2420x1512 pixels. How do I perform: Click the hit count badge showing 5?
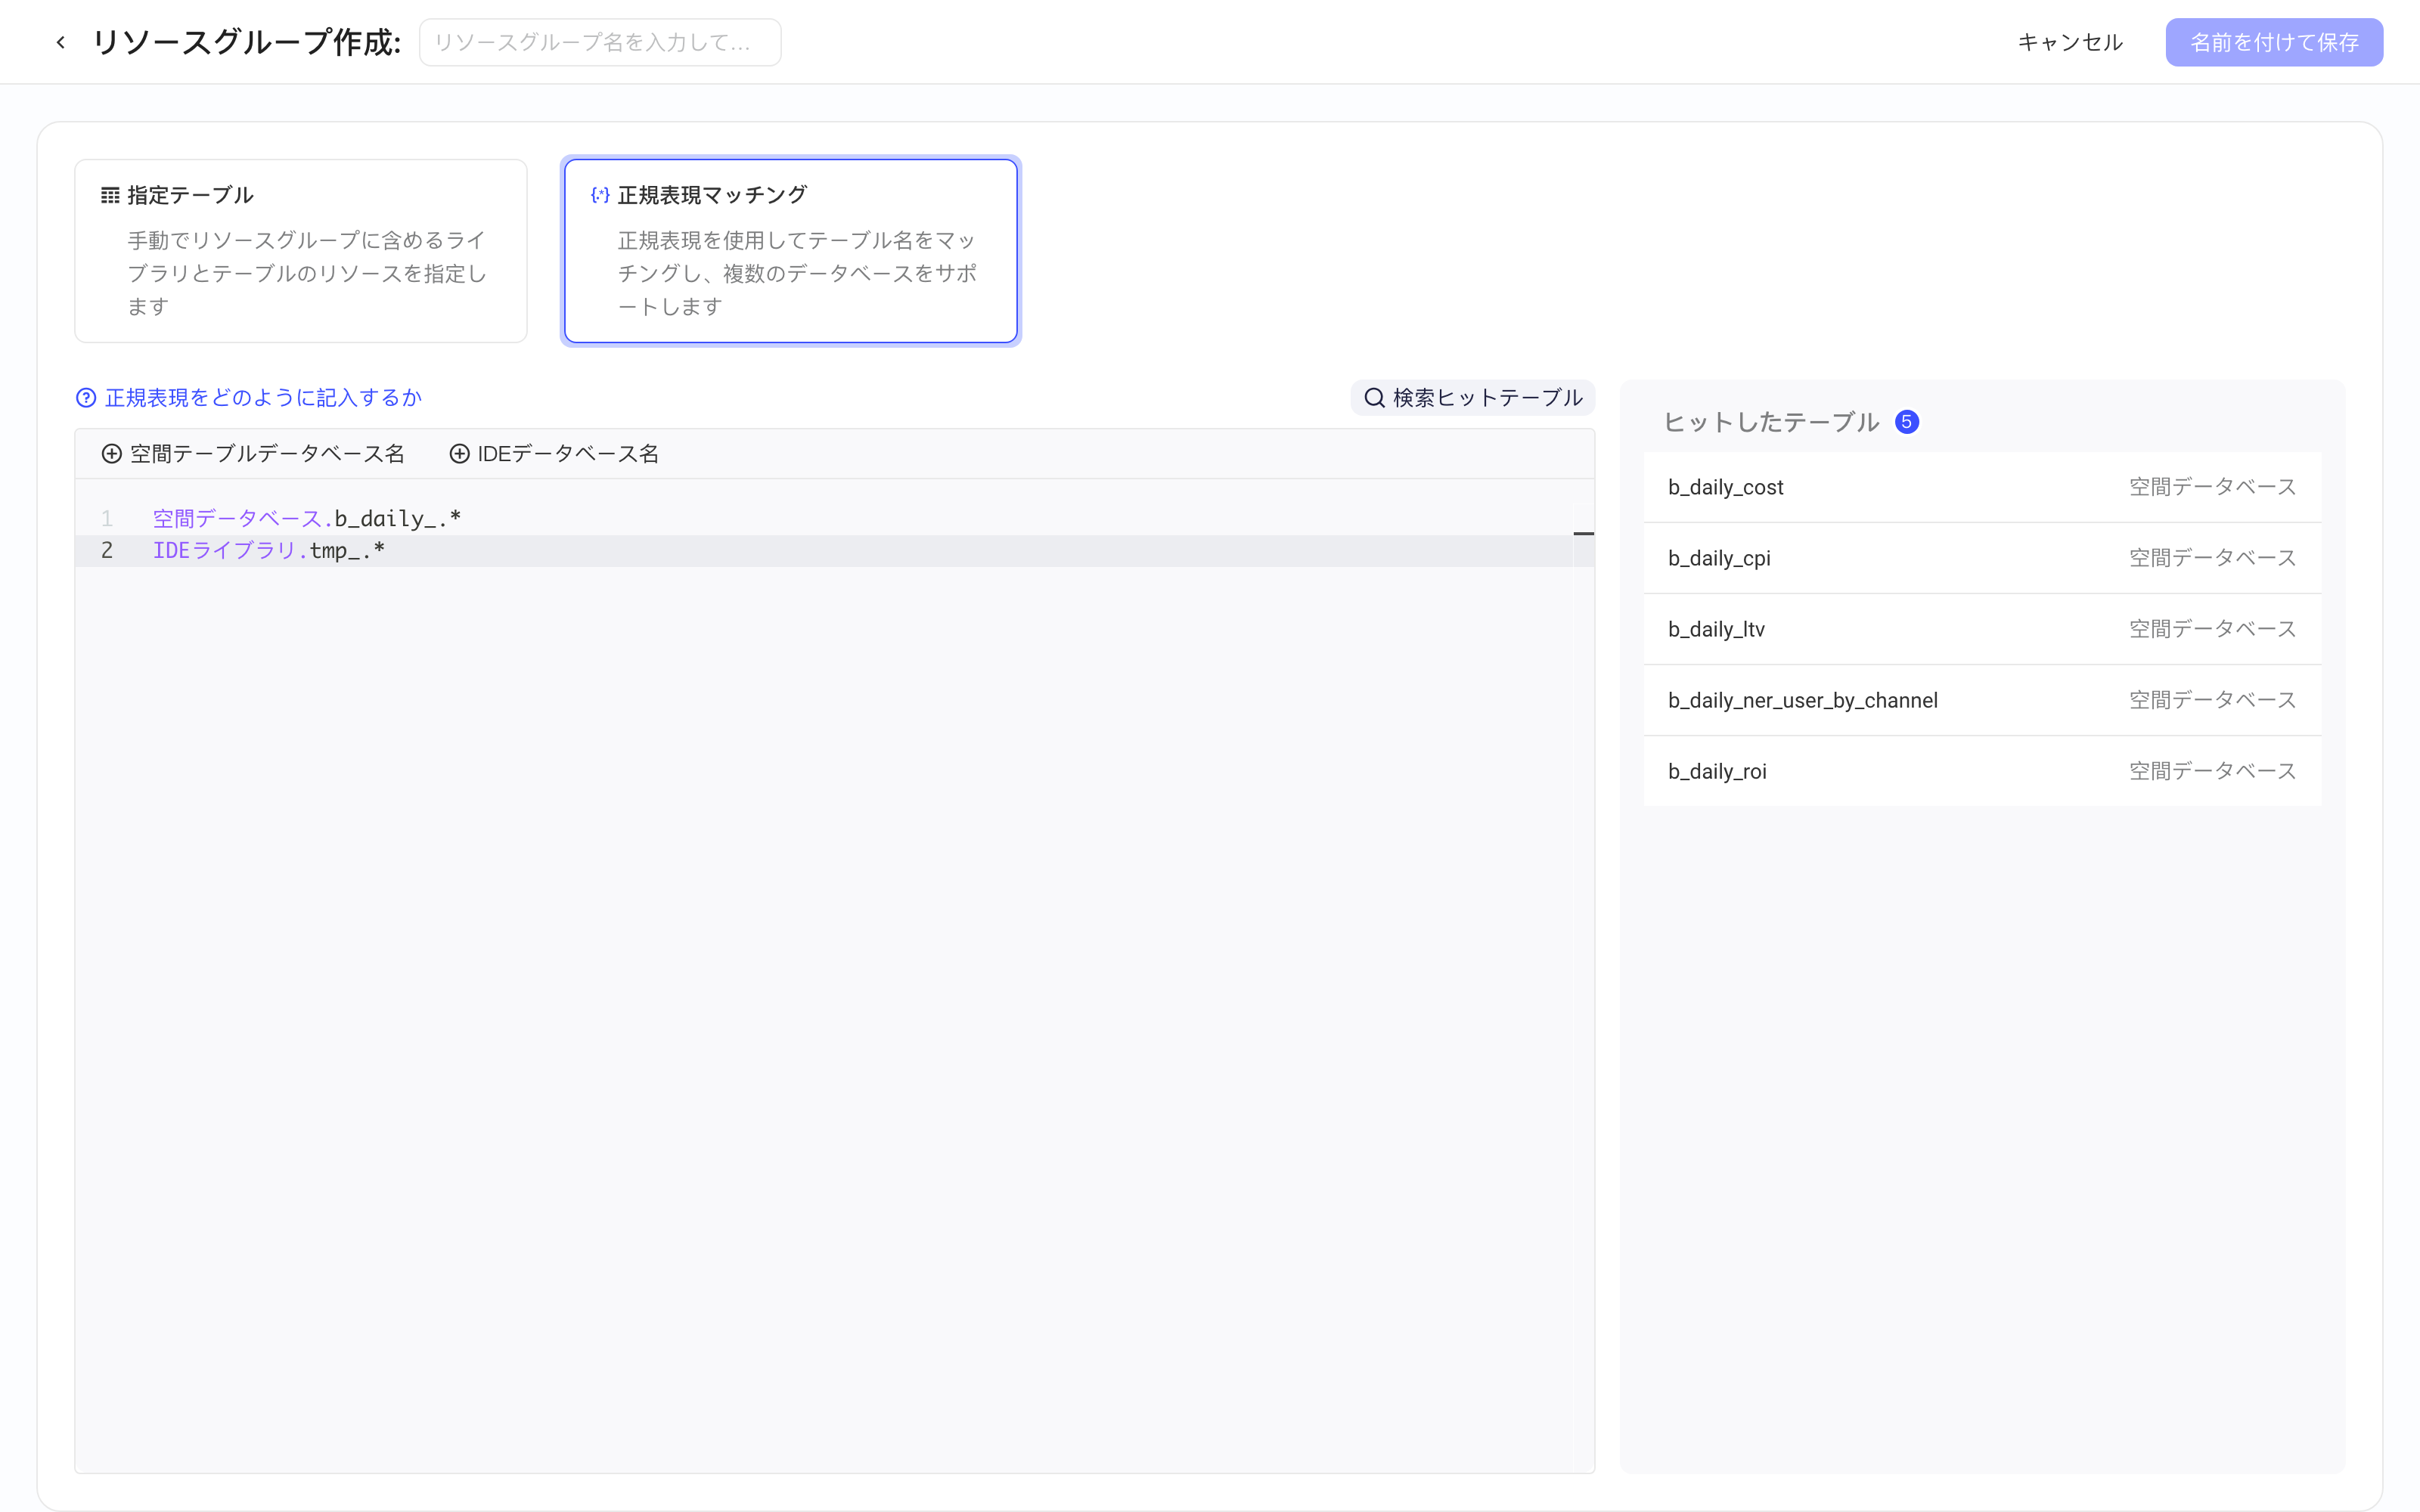1906,422
